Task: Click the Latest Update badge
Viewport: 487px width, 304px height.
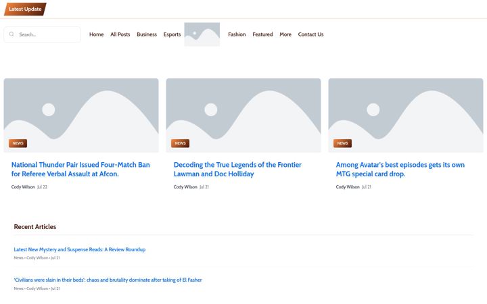Action: coord(25,9)
